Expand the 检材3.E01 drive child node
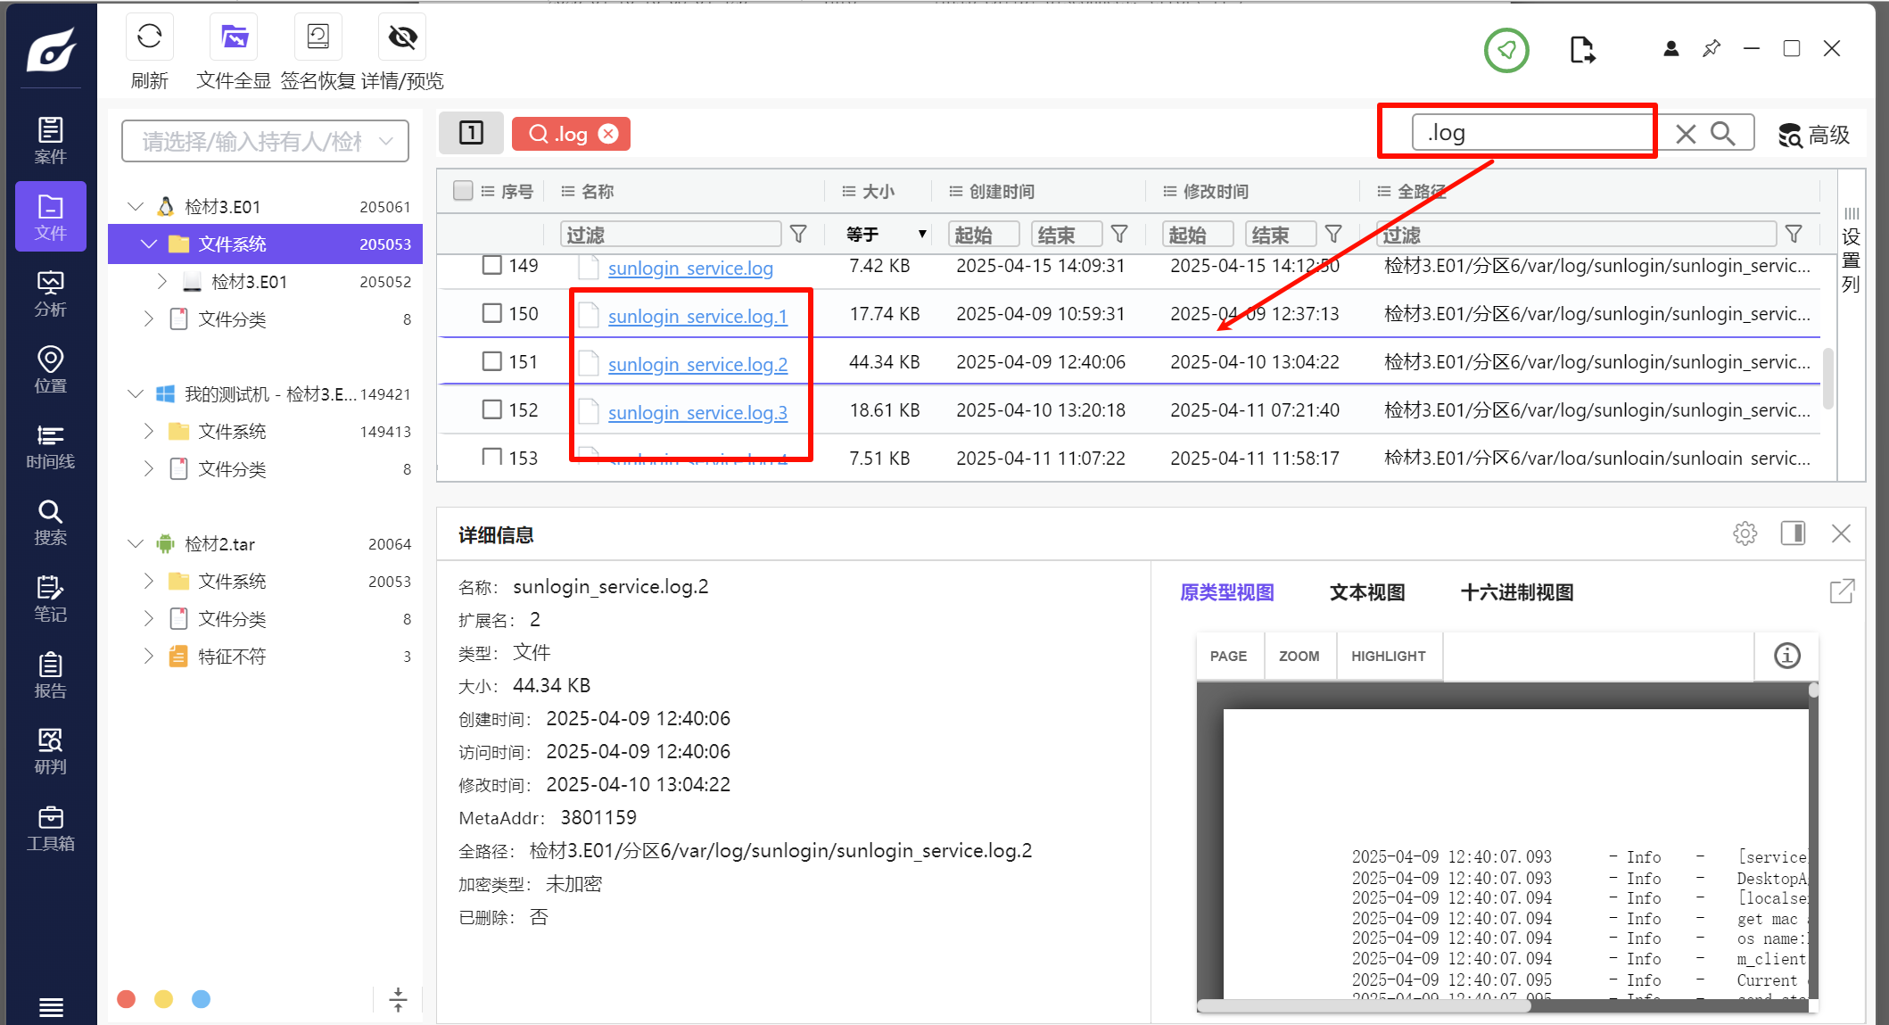Image resolution: width=1889 pixels, height=1025 pixels. pos(161,282)
